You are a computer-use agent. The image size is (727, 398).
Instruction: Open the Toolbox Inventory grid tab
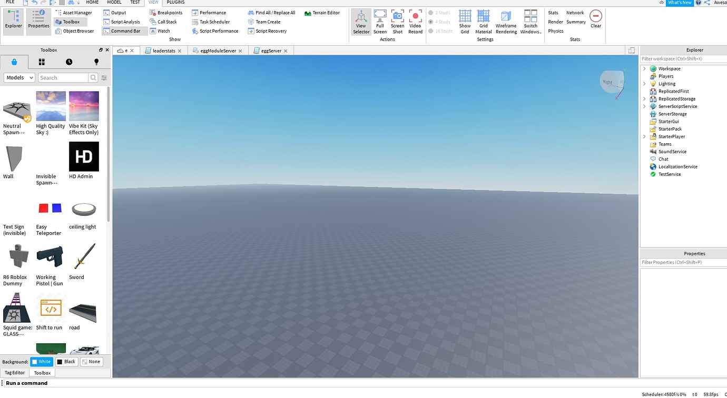tap(42, 62)
